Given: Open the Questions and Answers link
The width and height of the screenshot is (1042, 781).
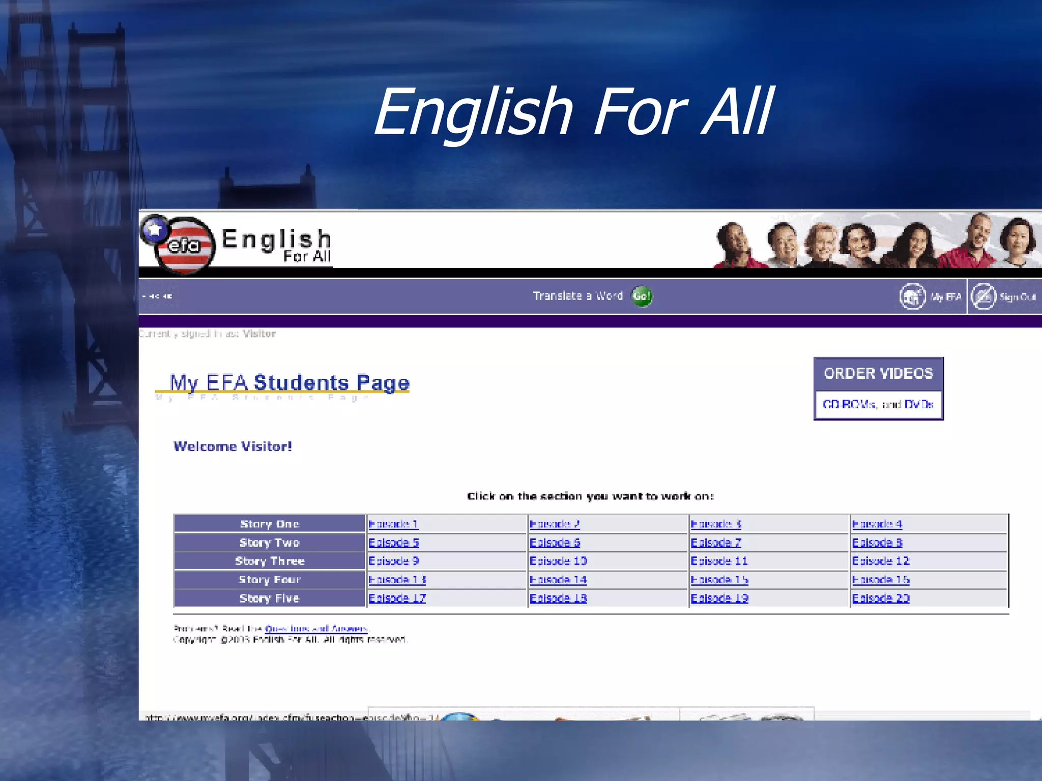Looking at the screenshot, I should [x=316, y=628].
